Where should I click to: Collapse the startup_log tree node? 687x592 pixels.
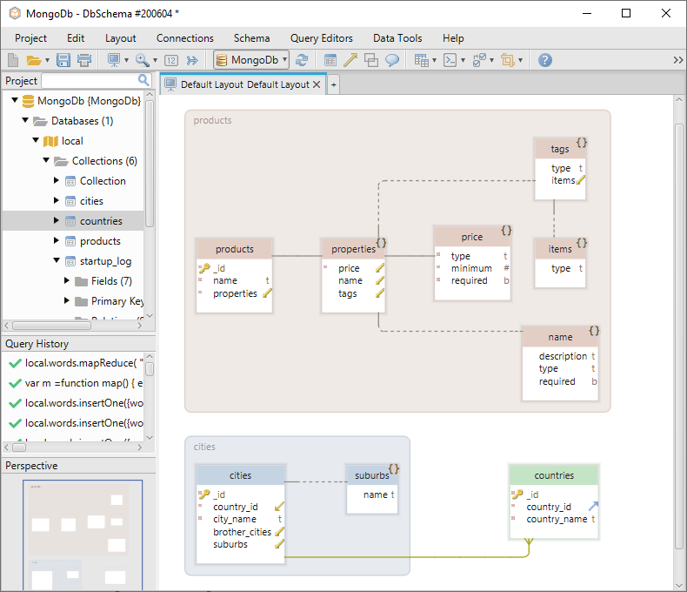coord(57,261)
